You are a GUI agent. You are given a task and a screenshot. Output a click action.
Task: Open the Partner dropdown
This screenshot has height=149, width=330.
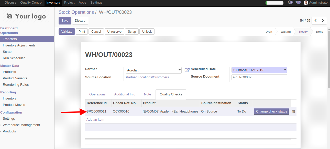(153, 70)
